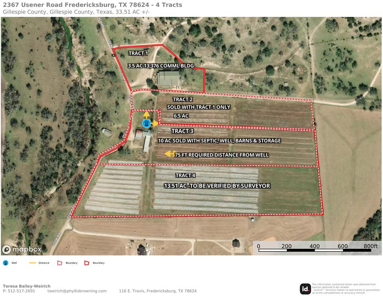This screenshot has width=383, height=296.
Task: Select the TRACT 2 label
Action: pyautogui.click(x=183, y=99)
